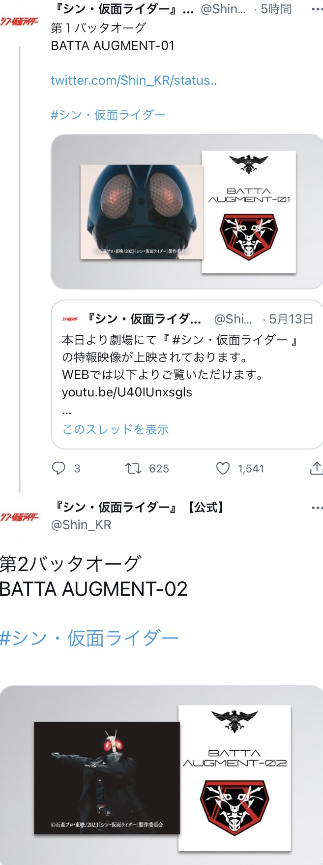Screen dimensions: 323x865
Task: View the BATTA AUGMENT-01 emblem card
Action: (249, 212)
